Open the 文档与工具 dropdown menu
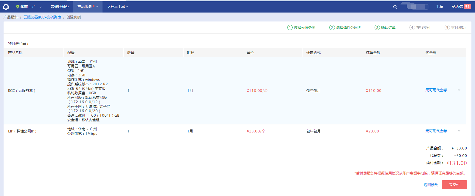 [117, 7]
